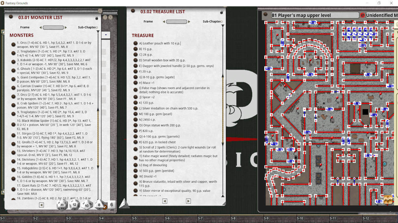Pick up the ten-sided die
The height and width of the screenshot is (223, 398).
point(87,205)
